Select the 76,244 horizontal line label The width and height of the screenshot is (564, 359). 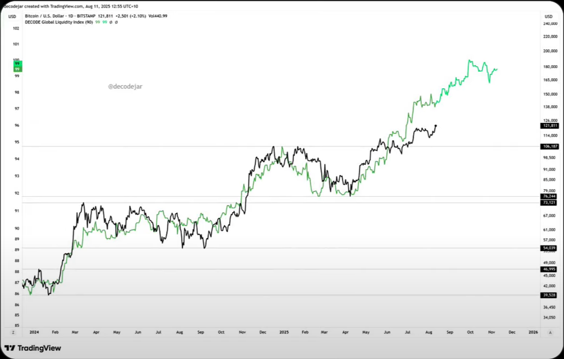click(x=549, y=196)
